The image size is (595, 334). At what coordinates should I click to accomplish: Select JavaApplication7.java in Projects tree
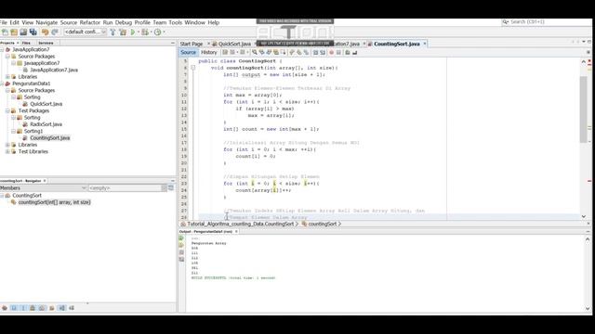coord(54,71)
